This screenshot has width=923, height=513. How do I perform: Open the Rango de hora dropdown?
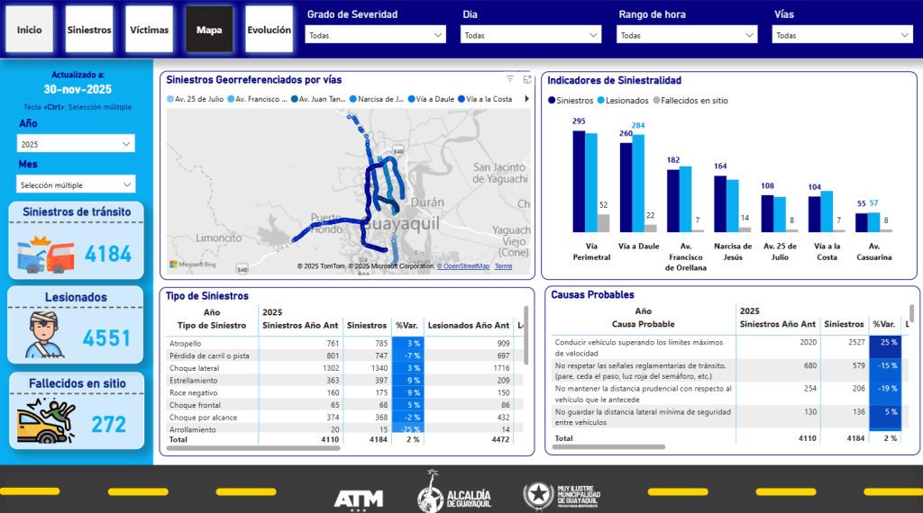687,35
